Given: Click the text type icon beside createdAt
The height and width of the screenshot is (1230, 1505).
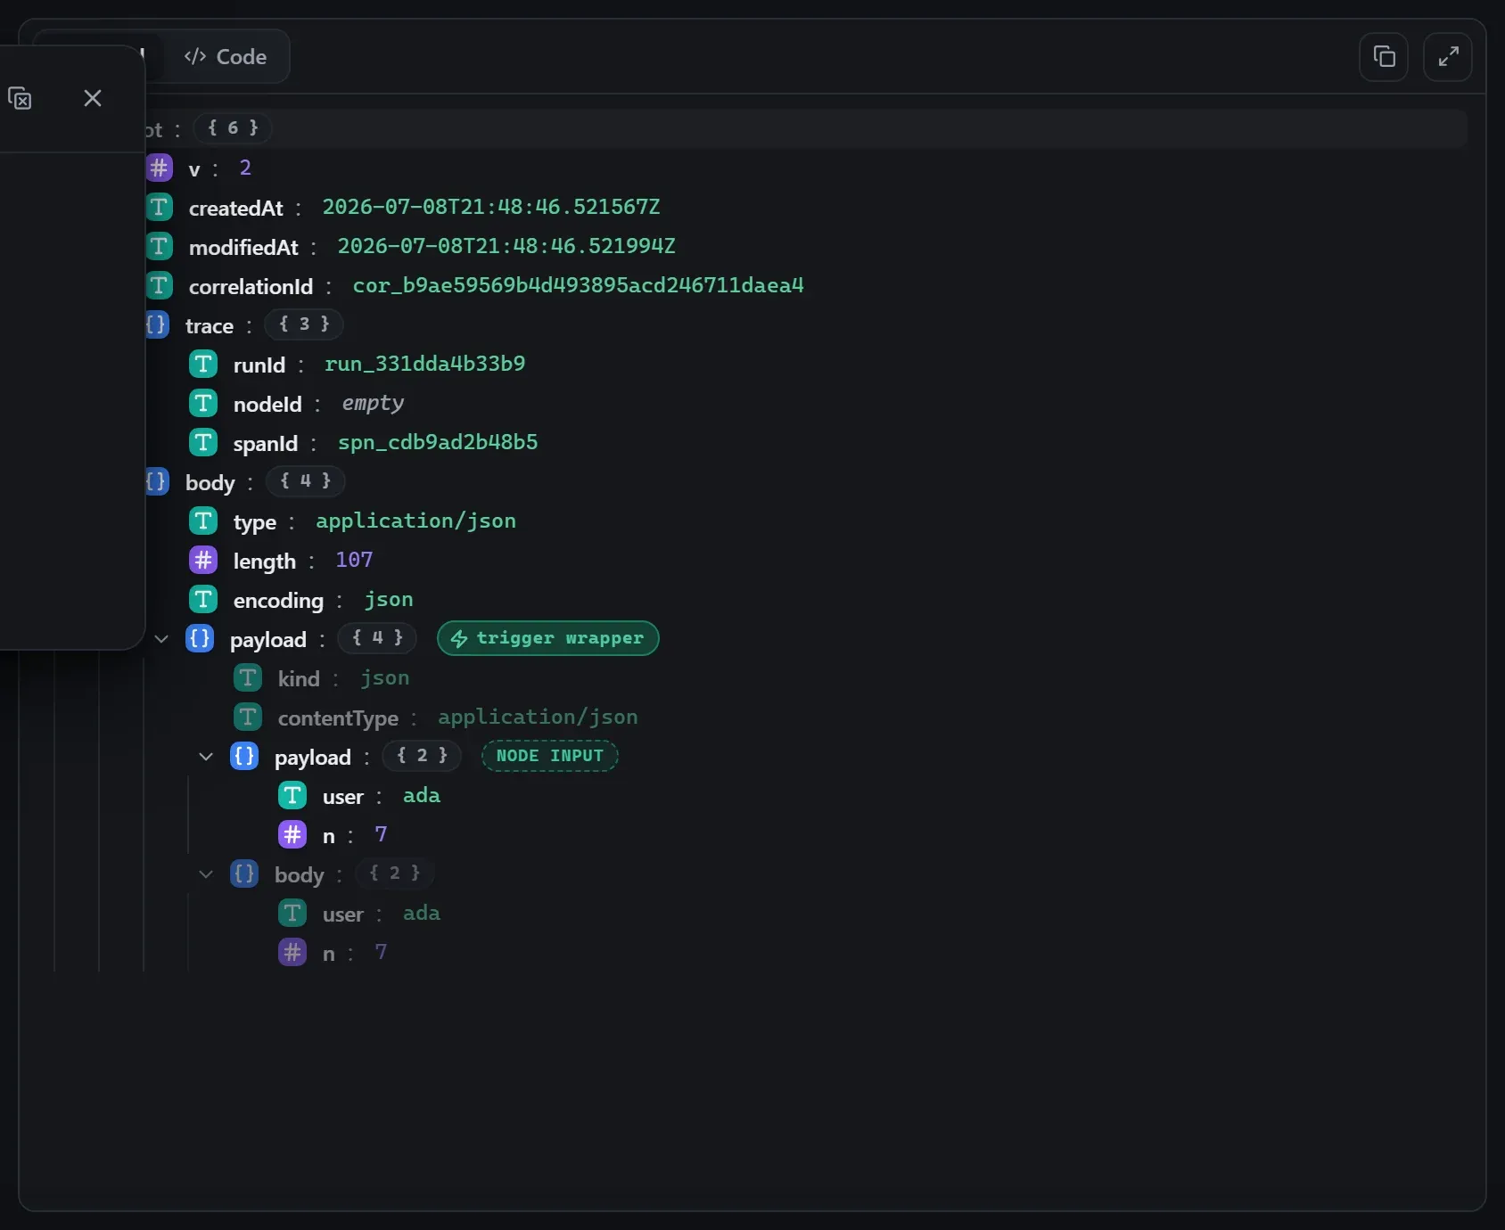Looking at the screenshot, I should pos(160,207).
